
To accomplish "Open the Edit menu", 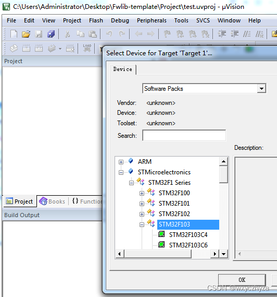I will (x=29, y=20).
